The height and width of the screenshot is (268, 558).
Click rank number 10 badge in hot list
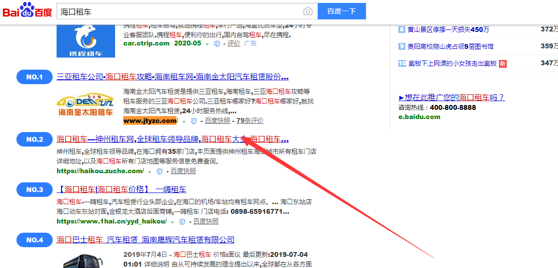click(402, 64)
